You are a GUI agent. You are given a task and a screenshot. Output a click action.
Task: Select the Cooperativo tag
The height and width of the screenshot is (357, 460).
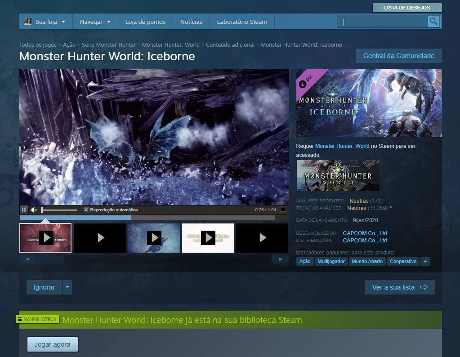tap(403, 261)
